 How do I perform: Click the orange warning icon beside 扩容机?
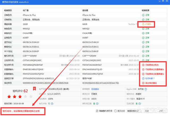click(143, 24)
